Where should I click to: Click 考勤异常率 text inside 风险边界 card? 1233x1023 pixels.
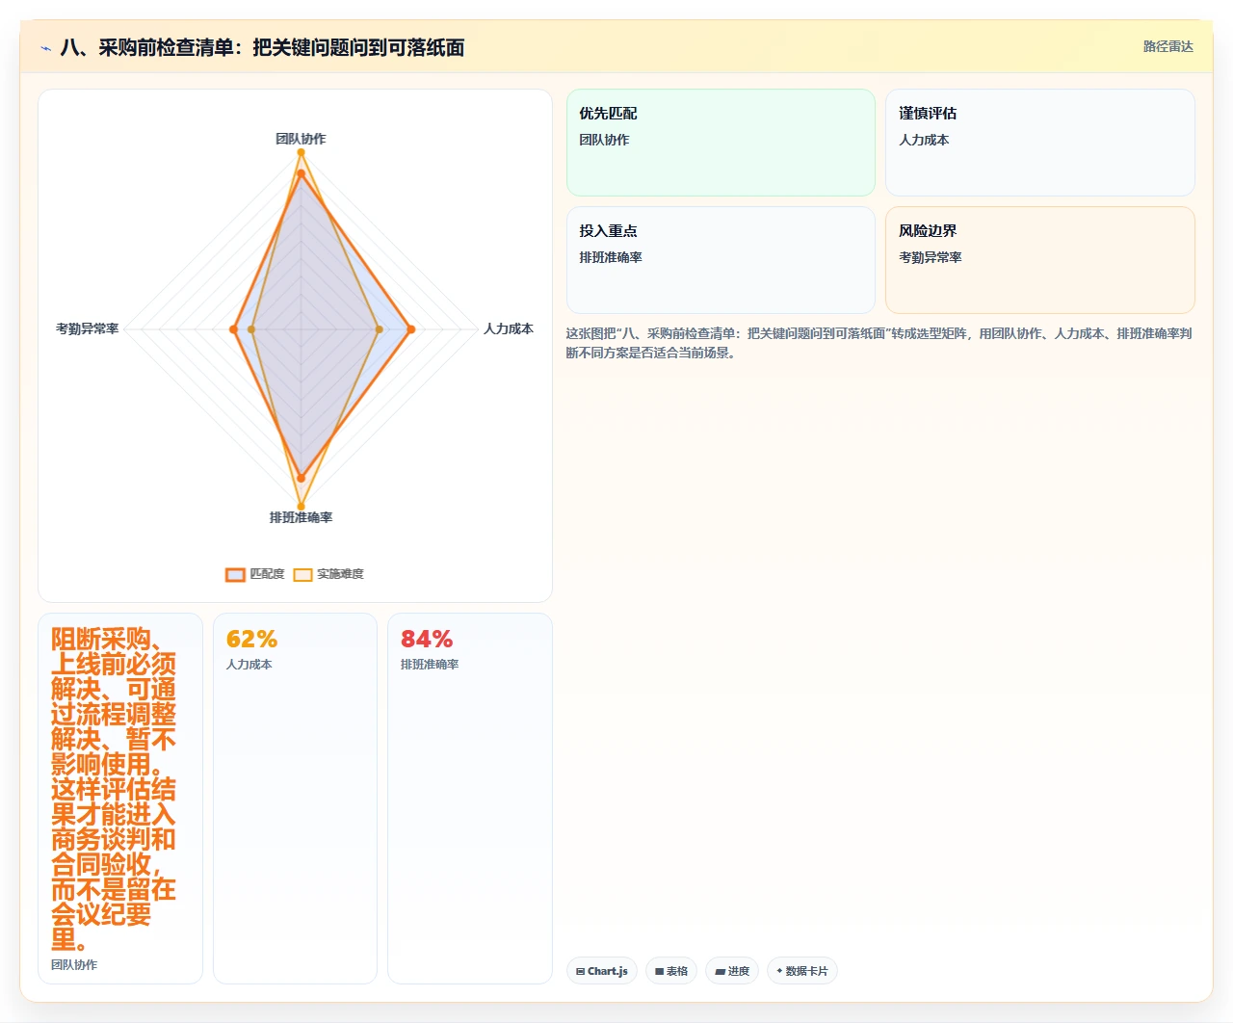click(931, 257)
